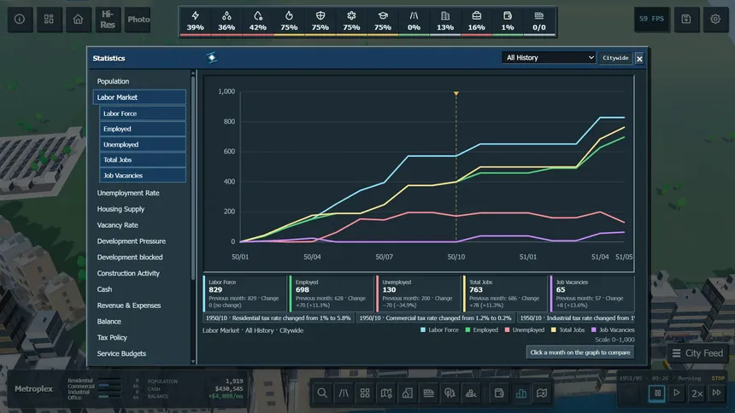
Task: Click the info icon in top-left bar
Action: click(20, 19)
